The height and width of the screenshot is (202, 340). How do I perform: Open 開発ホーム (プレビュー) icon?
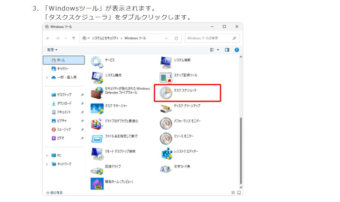pyautogui.click(x=97, y=184)
